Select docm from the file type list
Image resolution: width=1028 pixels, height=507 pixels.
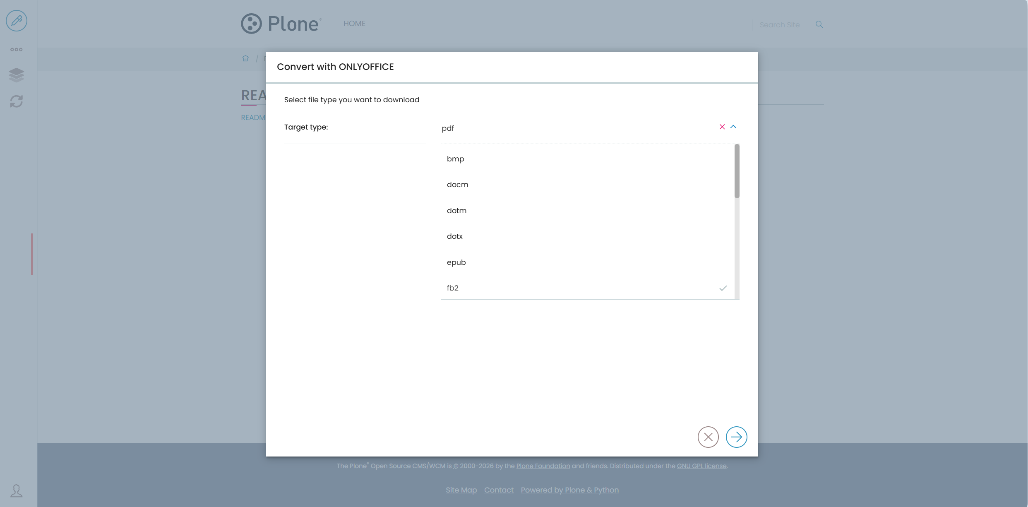pos(588,185)
